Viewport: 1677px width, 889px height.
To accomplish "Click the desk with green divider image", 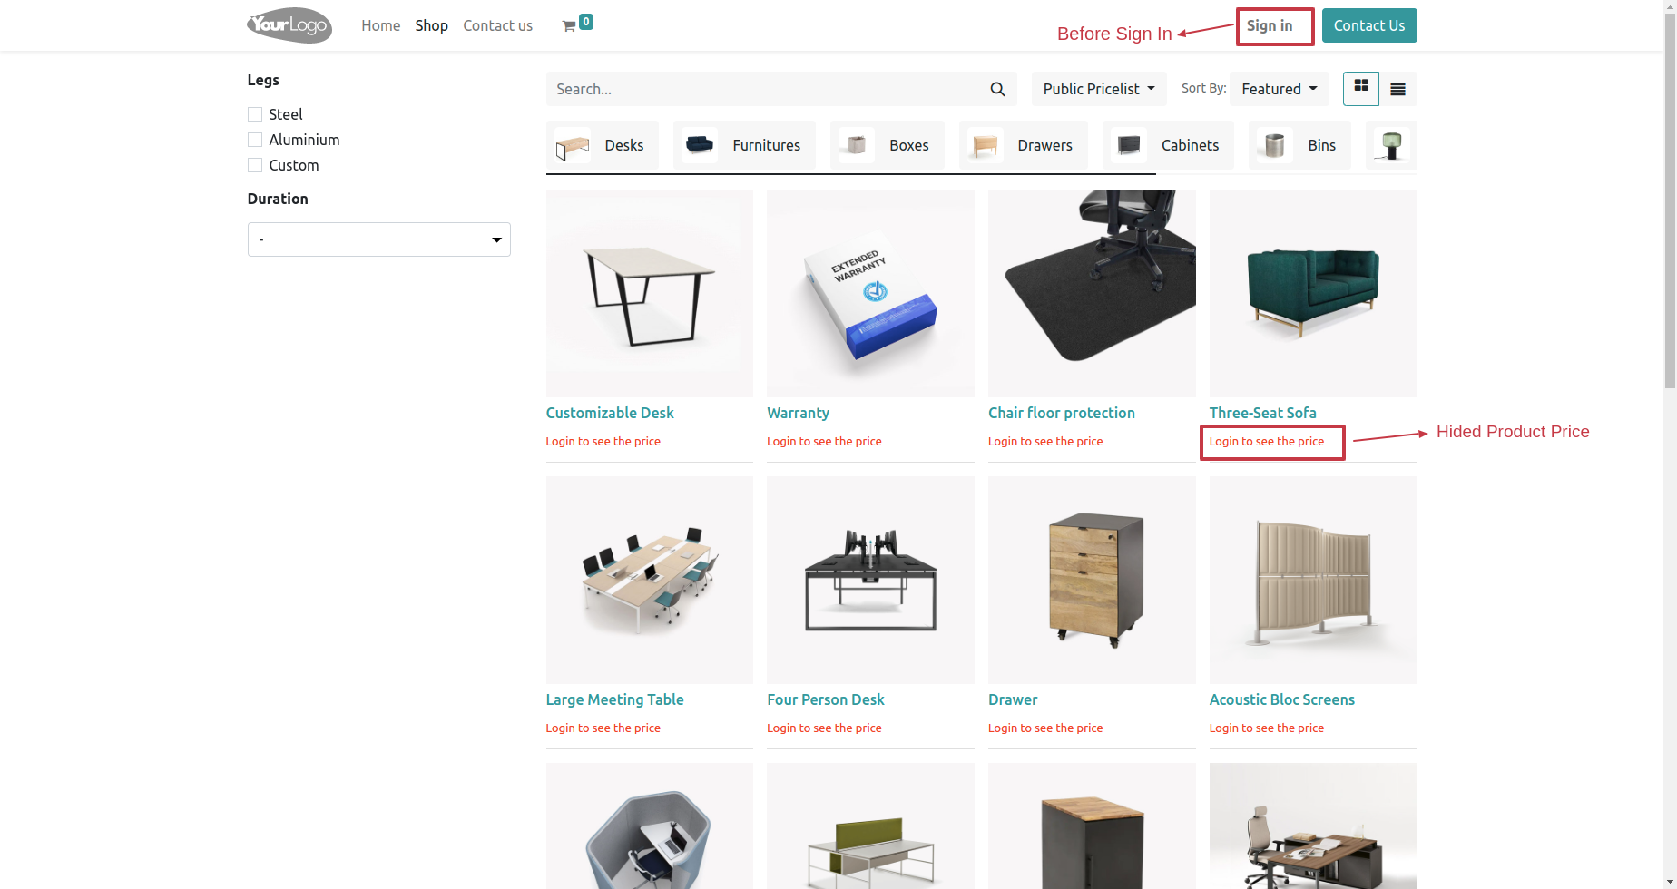I will point(870,825).
